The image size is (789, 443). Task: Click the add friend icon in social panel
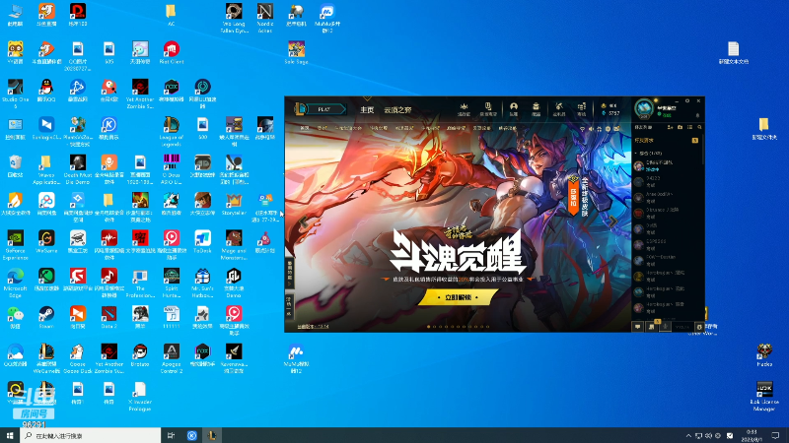click(x=670, y=128)
